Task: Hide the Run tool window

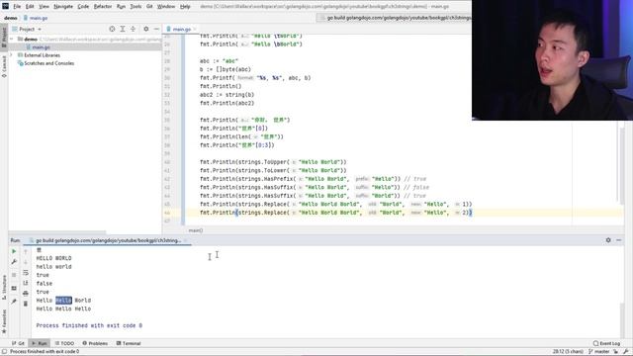Action: click(619, 240)
